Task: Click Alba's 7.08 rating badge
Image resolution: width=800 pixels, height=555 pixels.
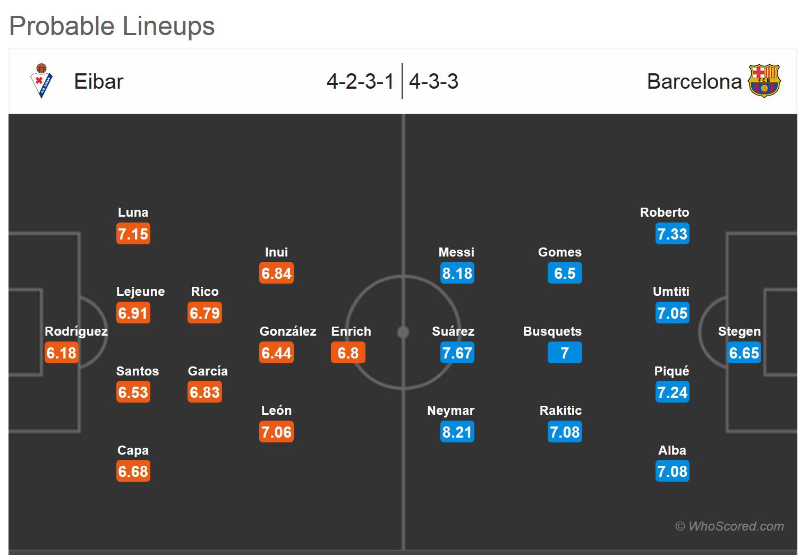Action: tap(672, 472)
